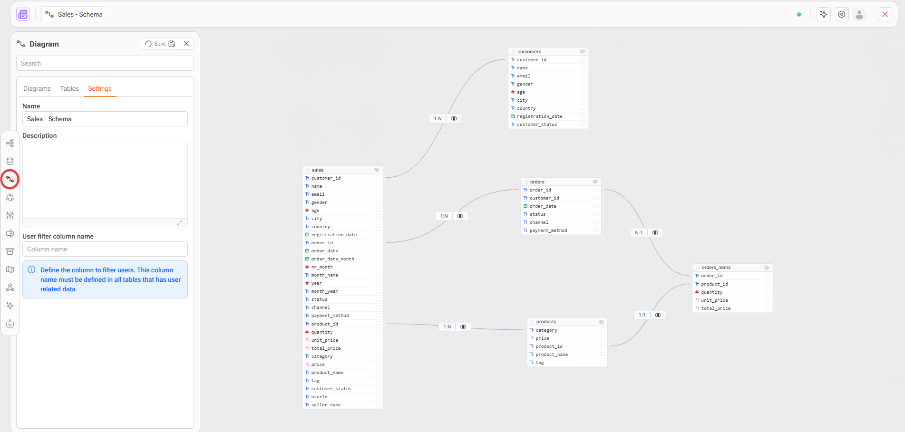Toggle visibility eye on customers table

click(x=582, y=51)
